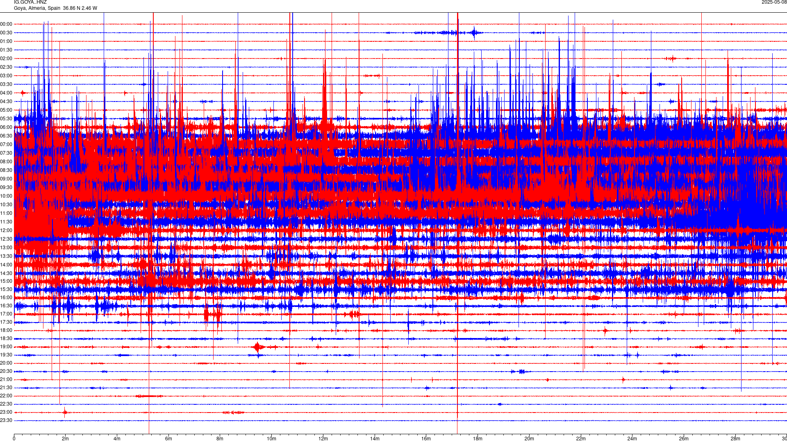Select the 04:00 trace time label
Screen dimensions: 787x442
tap(6, 93)
